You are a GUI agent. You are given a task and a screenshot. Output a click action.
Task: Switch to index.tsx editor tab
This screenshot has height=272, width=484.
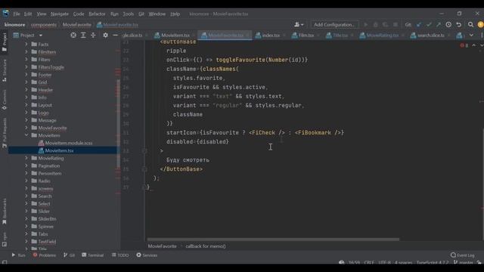point(270,36)
